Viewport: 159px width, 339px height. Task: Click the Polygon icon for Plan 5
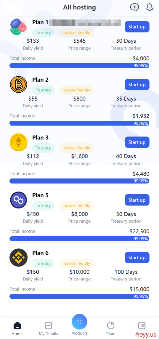coord(18,200)
